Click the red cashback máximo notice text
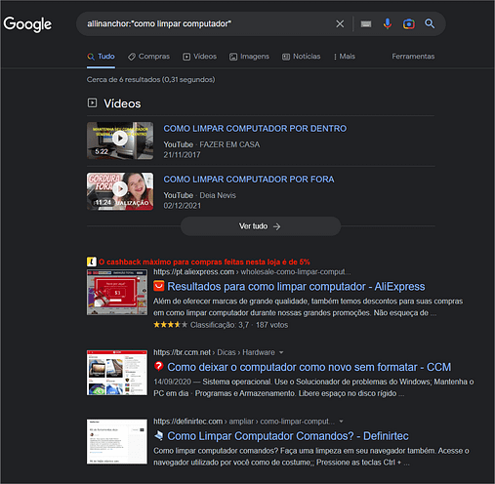Image resolution: width=495 pixels, height=484 pixels. (204, 262)
